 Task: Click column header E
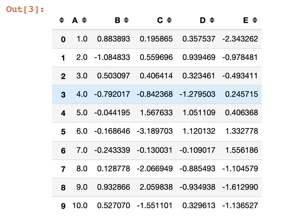[x=246, y=20]
